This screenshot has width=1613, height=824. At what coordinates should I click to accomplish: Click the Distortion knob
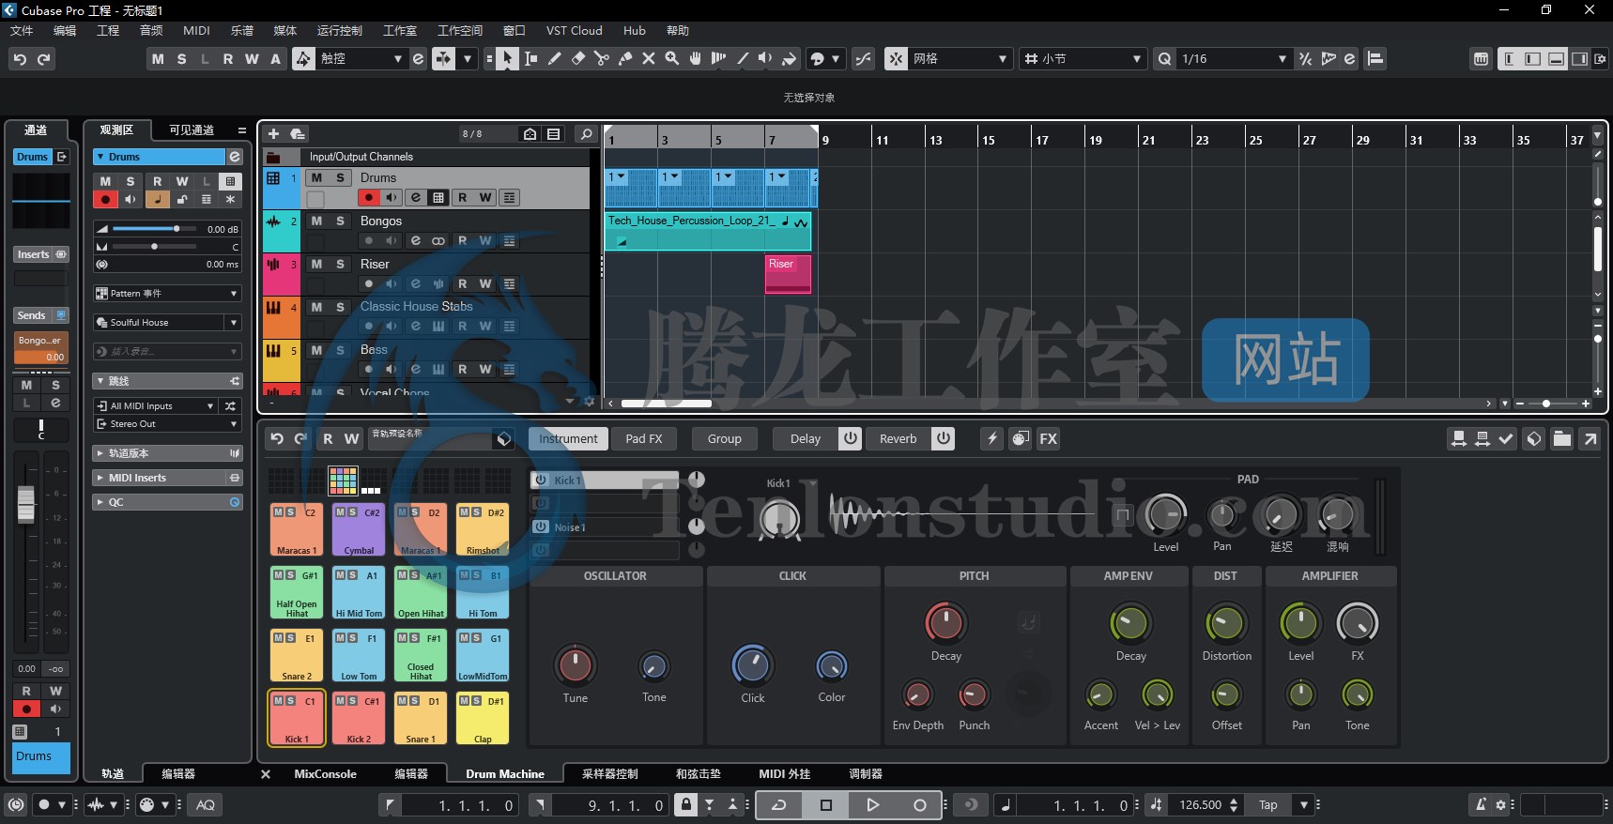(1226, 623)
